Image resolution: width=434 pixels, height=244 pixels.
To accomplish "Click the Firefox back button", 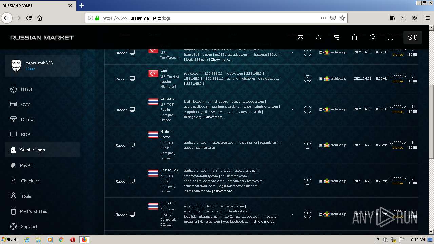I will (7, 18).
